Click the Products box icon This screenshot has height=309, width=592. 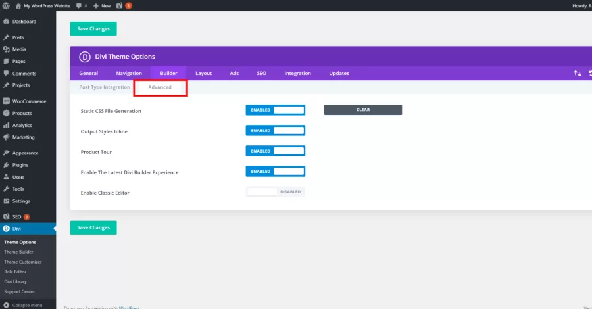coord(6,113)
